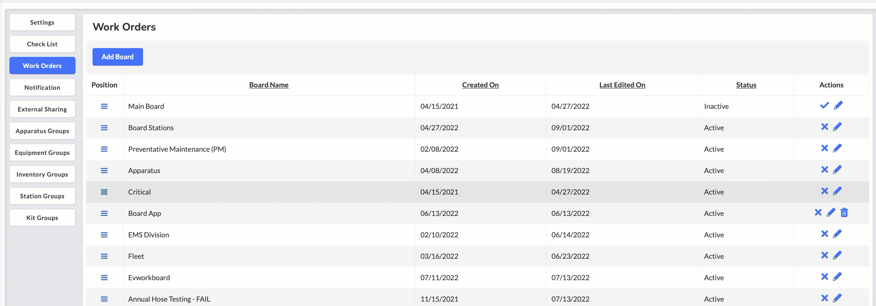Open Station Groups section
The height and width of the screenshot is (306, 876).
pos(42,196)
